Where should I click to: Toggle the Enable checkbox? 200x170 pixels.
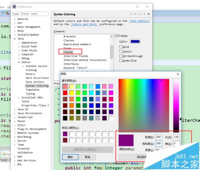click(x=116, y=36)
